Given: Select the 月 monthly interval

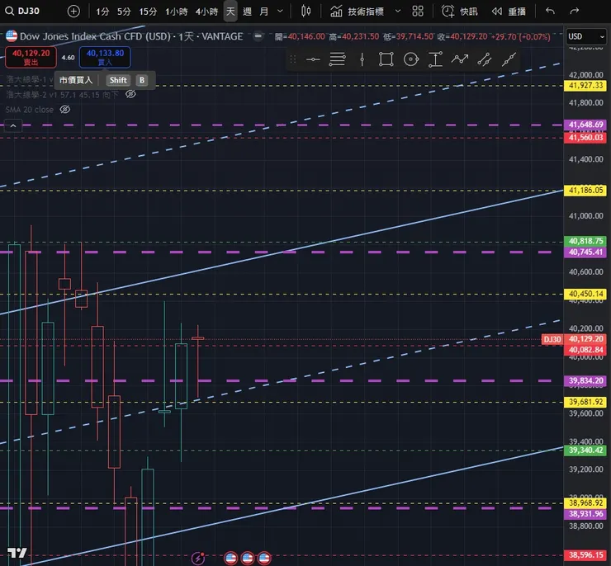Looking at the screenshot, I should click(x=264, y=12).
